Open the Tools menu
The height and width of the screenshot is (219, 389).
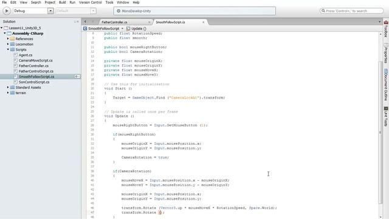coord(109,2)
